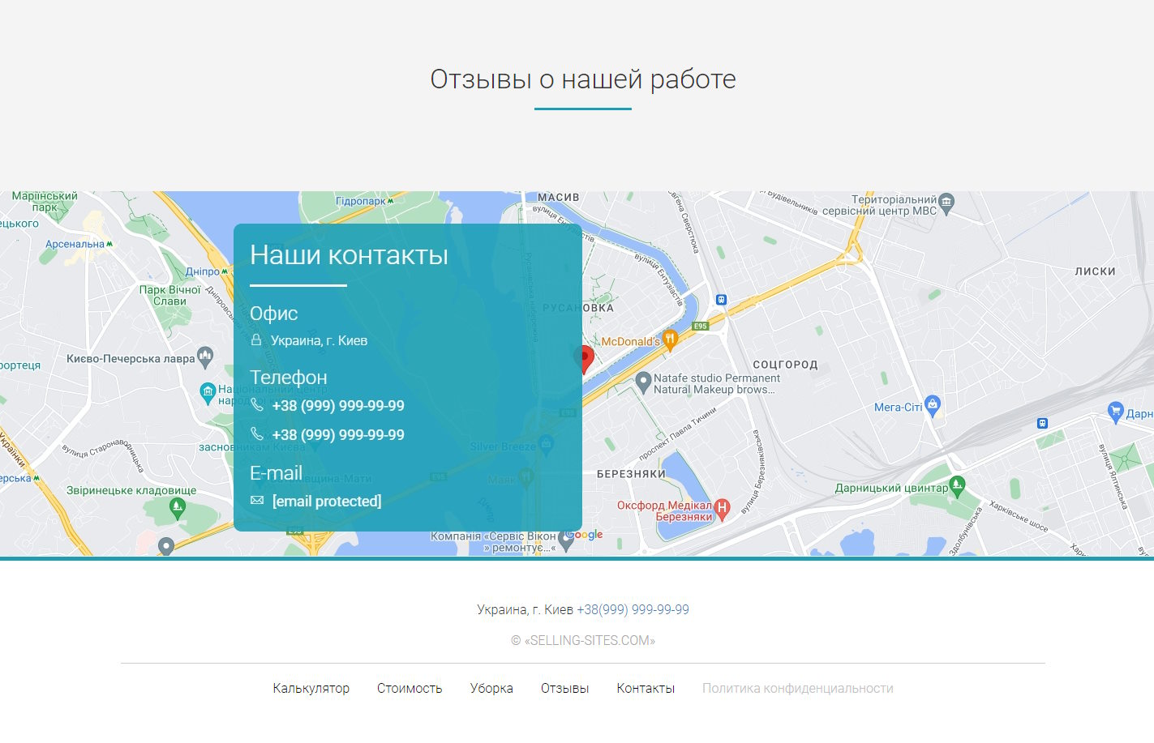Click the phone icon of first number
1154x743 pixels.
(257, 404)
